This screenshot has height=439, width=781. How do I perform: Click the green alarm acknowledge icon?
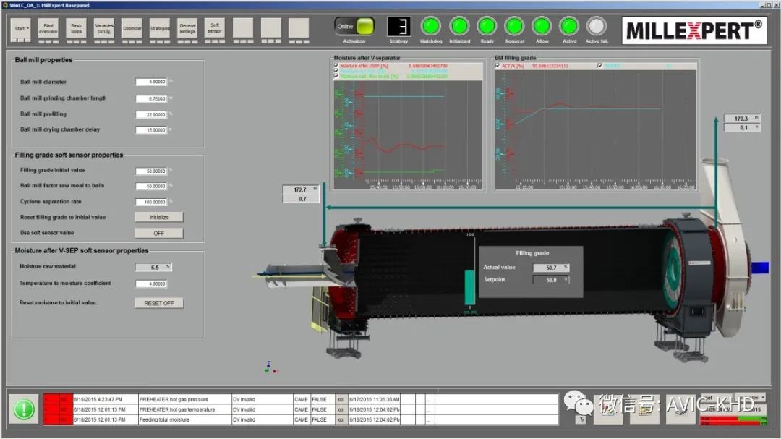[x=24, y=409]
